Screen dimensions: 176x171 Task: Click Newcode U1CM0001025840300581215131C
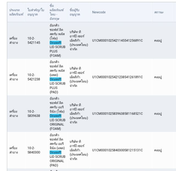click(x=117, y=150)
